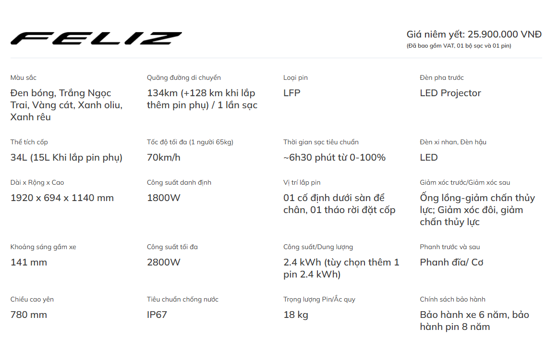The width and height of the screenshot is (558, 341).
Task: Select the ~6h30 charging time value
Action: (334, 157)
